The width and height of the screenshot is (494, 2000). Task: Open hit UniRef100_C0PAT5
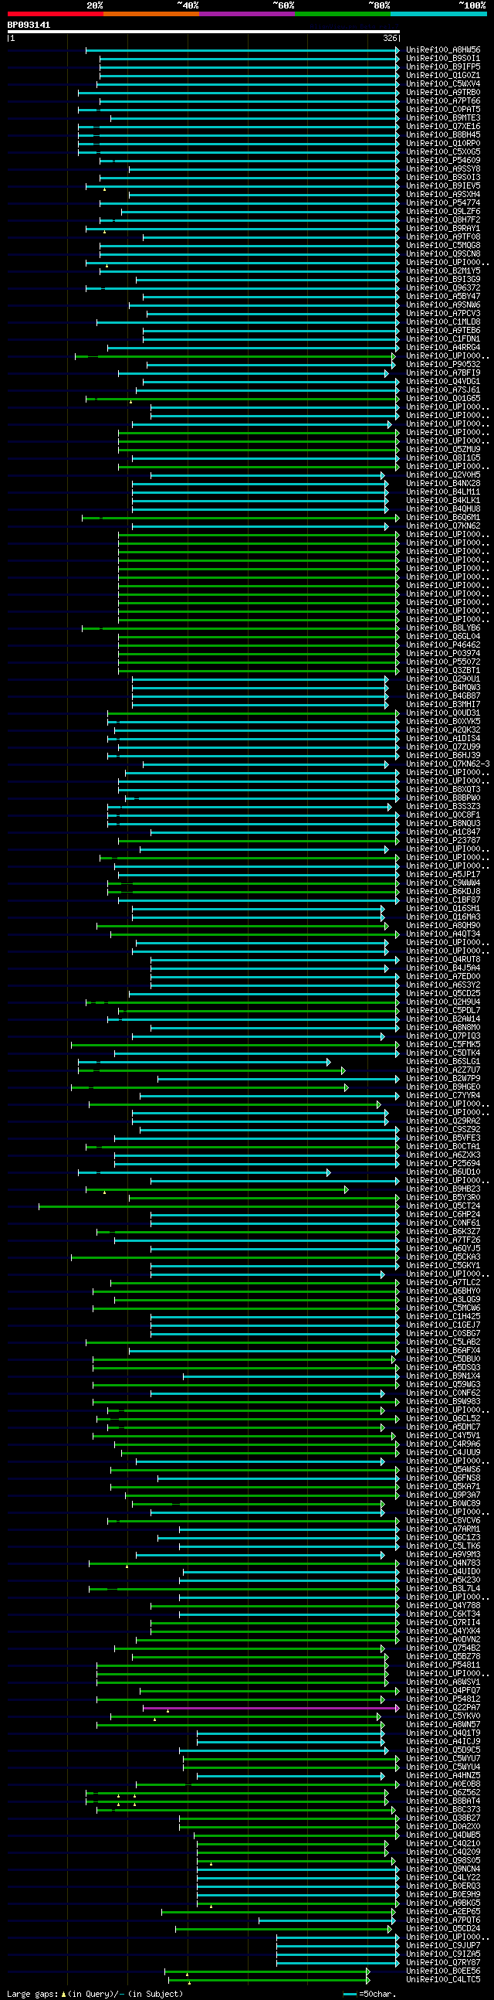[x=443, y=110]
